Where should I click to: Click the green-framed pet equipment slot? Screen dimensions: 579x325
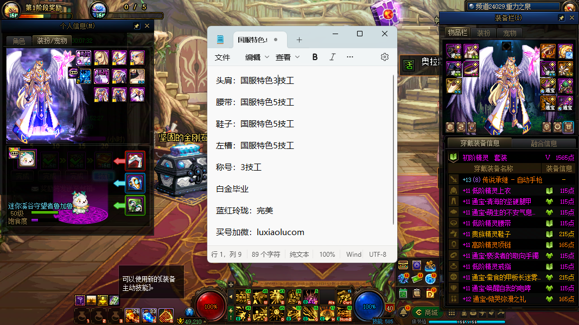click(135, 205)
